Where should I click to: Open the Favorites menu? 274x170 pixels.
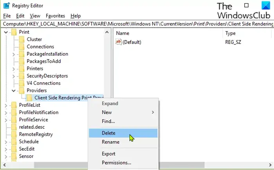[x=55, y=16]
